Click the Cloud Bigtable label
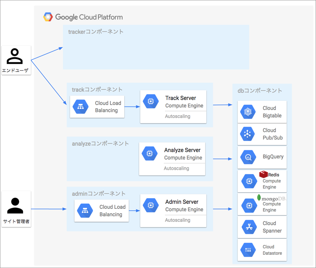The height and width of the screenshot is (268, 316). tap(272, 112)
